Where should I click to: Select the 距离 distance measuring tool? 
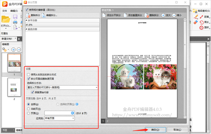pyautogui.click(x=204, y=17)
